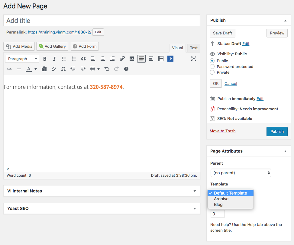Open distraction-free fullscreen mode
This screenshot has width=294, height=245.
click(194, 59)
